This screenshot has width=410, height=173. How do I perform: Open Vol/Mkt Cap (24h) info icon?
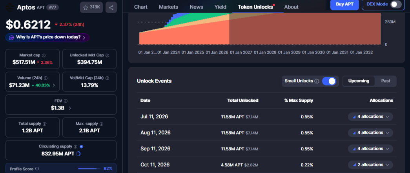[x=107, y=78]
